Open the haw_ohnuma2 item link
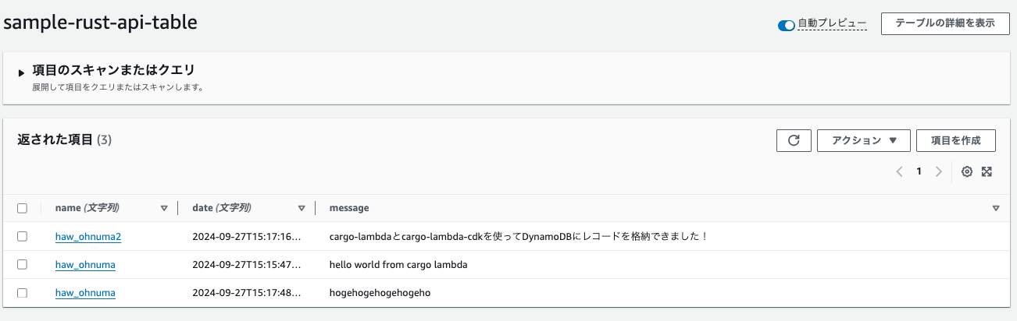Image resolution: width=1017 pixels, height=321 pixels. point(88,237)
